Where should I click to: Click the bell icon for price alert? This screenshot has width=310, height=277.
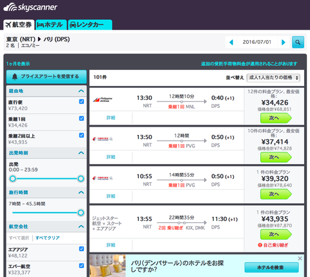point(15,77)
